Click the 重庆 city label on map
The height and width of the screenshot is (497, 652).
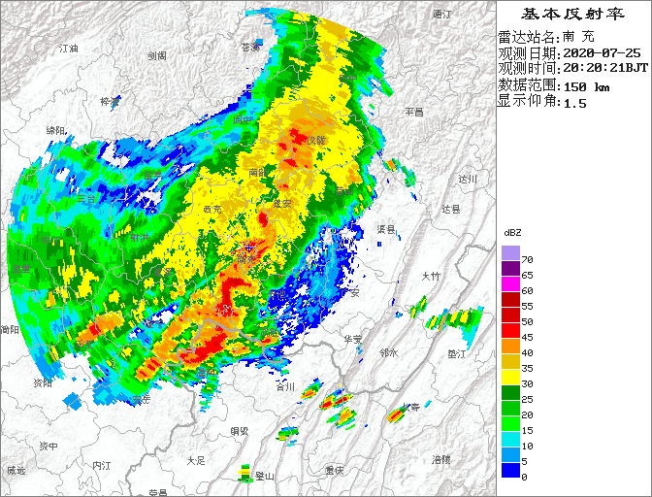335,470
